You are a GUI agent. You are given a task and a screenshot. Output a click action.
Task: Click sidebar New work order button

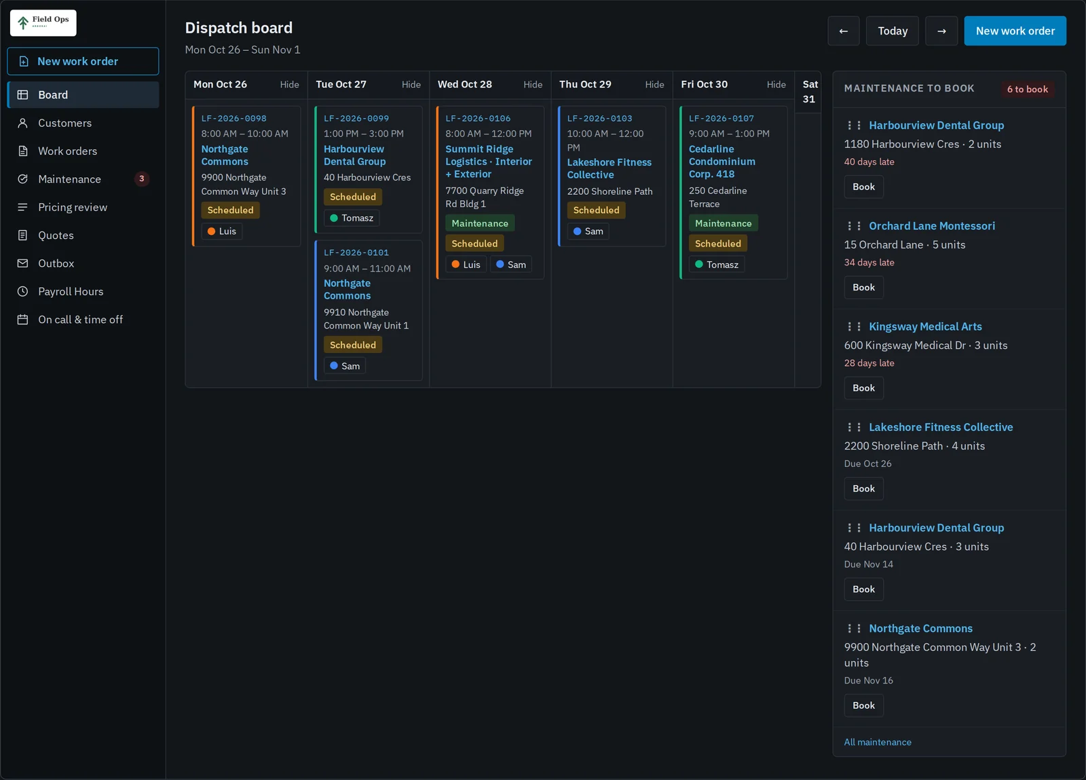(x=83, y=61)
